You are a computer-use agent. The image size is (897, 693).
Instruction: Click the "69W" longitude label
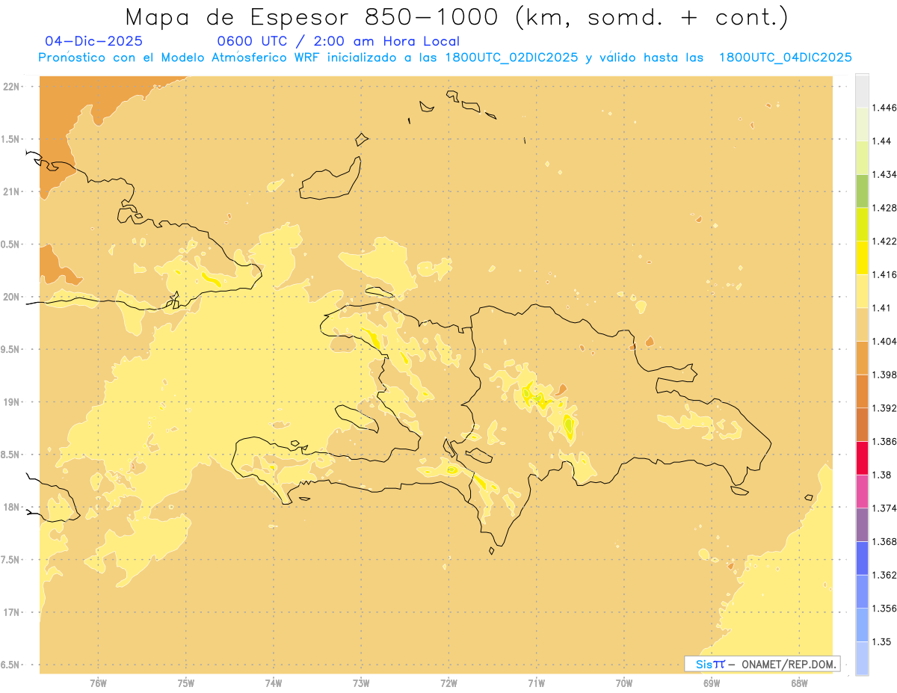pyautogui.click(x=712, y=683)
